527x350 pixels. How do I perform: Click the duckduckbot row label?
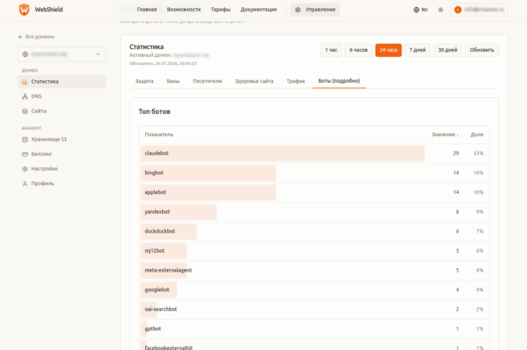pos(160,232)
